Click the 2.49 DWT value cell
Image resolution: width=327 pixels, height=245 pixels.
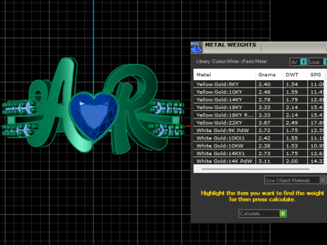click(295, 122)
